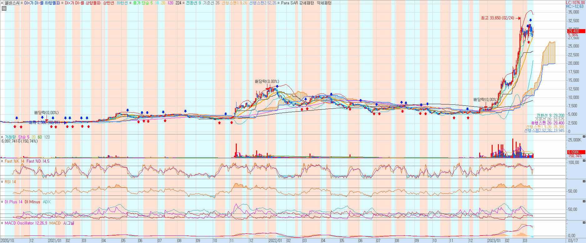Click the marker before DI+가 DI-를 상향돌파
The width and height of the screenshot is (586, 243).
(x=62, y=3)
